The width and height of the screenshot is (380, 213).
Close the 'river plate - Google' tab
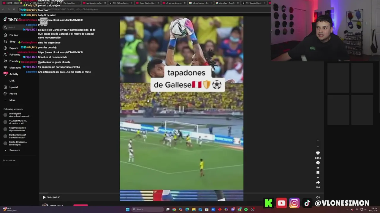tap(238, 3)
